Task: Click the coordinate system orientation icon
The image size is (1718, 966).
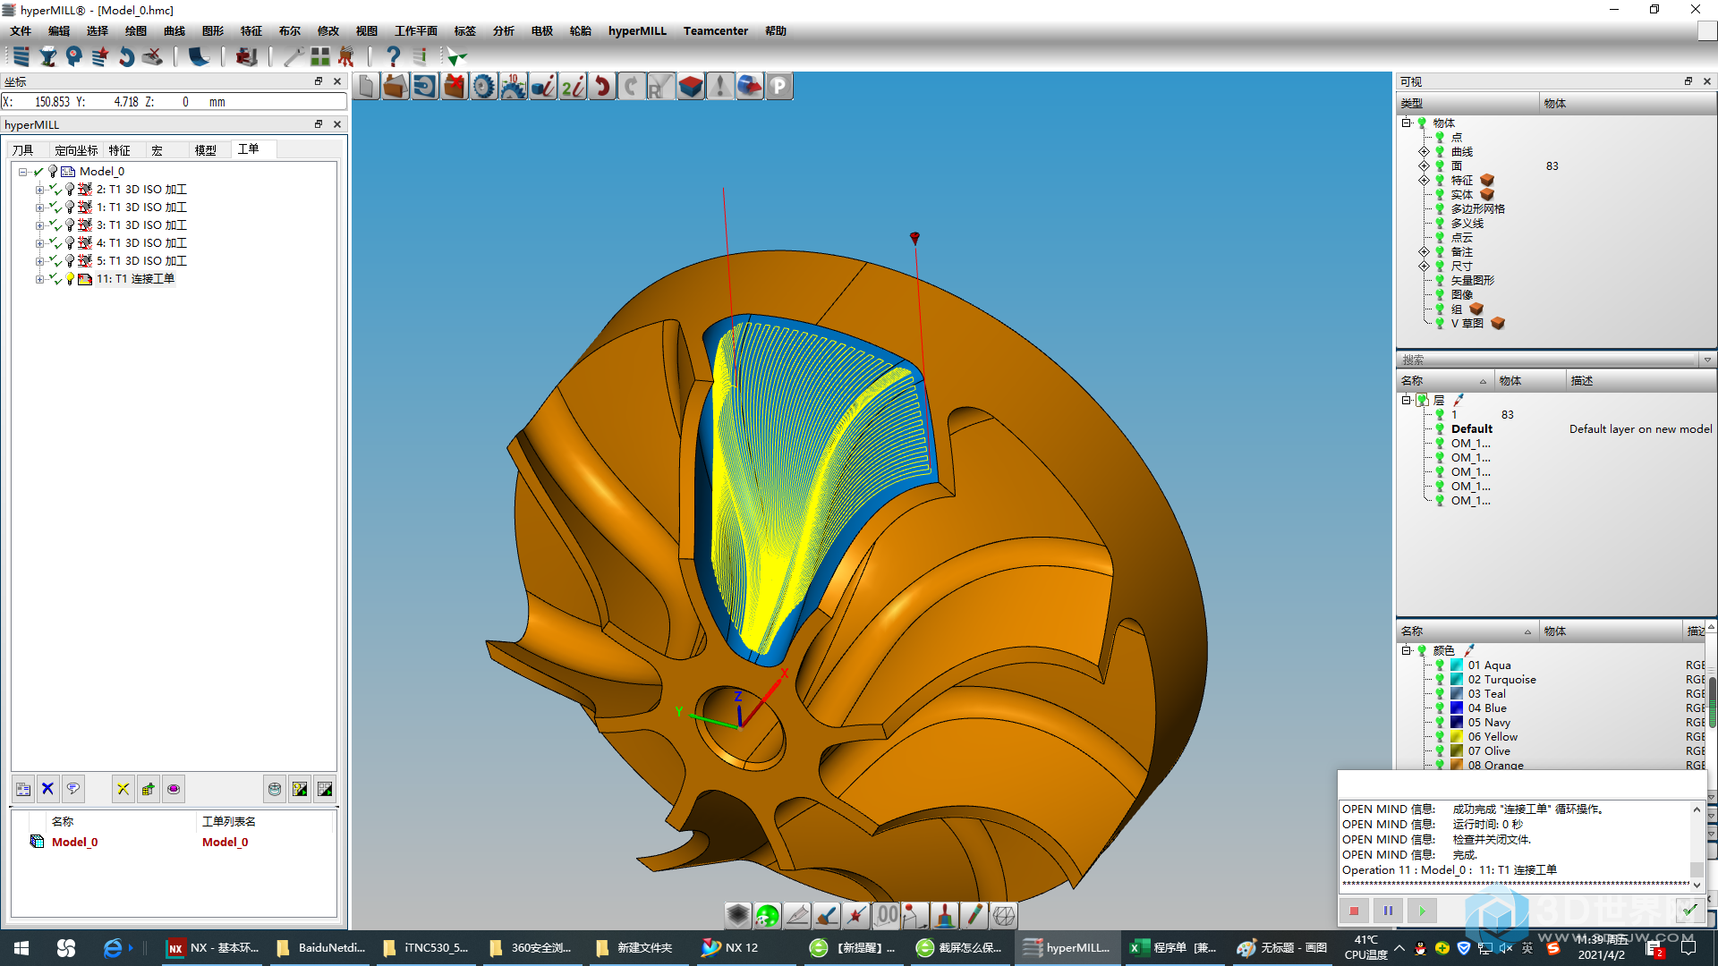Action: 749,719
